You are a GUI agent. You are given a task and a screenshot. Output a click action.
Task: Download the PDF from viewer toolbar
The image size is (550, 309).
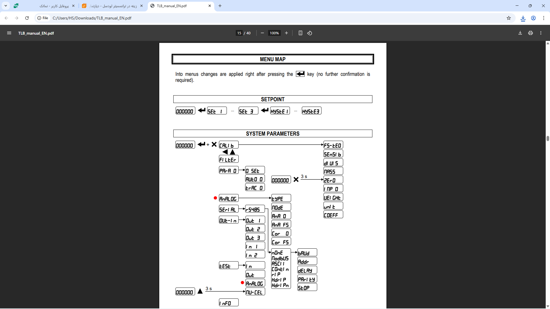pyautogui.click(x=520, y=33)
